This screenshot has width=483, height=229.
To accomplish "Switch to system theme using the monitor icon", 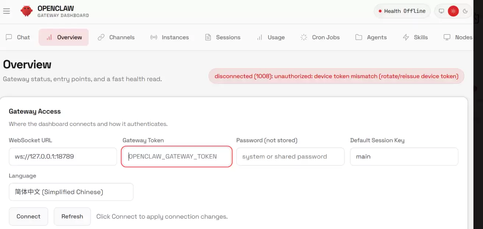I will pyautogui.click(x=441, y=11).
